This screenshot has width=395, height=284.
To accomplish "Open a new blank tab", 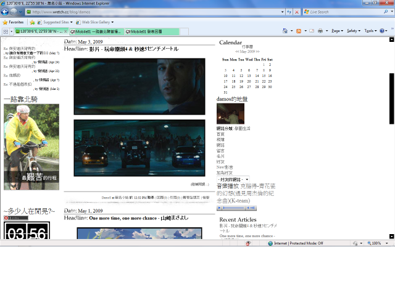I will pos(184,31).
